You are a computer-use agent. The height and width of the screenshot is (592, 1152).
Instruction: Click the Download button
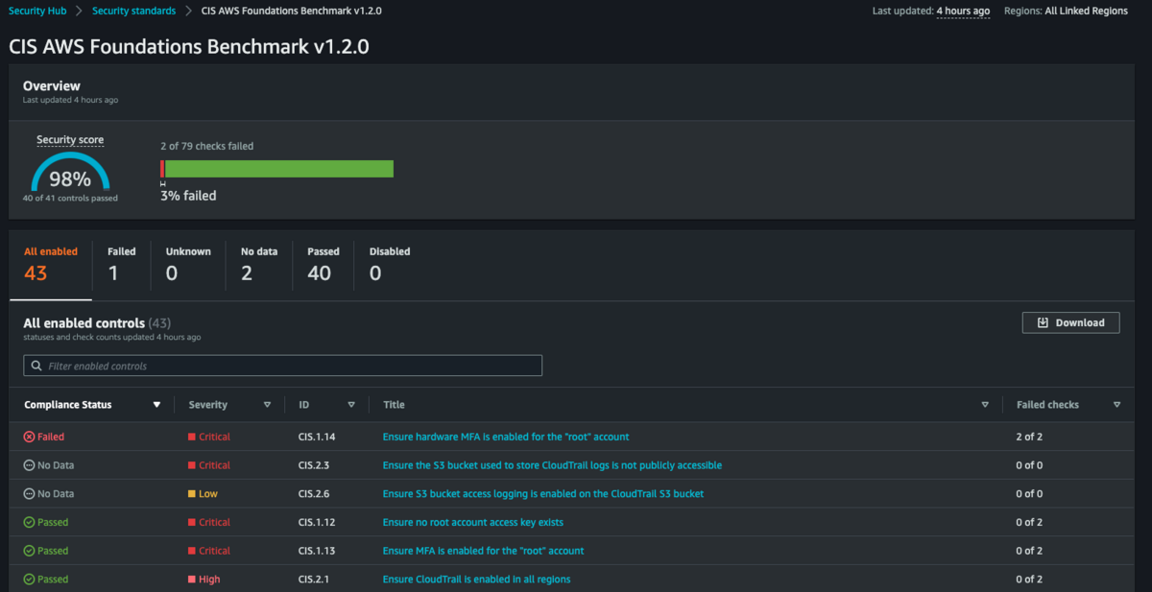coord(1070,322)
